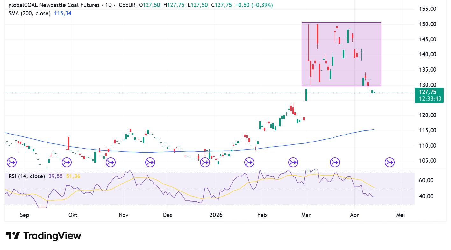Click the rollover marker just before Apr
The width and height of the screenshot is (451, 250).
[x=335, y=163]
